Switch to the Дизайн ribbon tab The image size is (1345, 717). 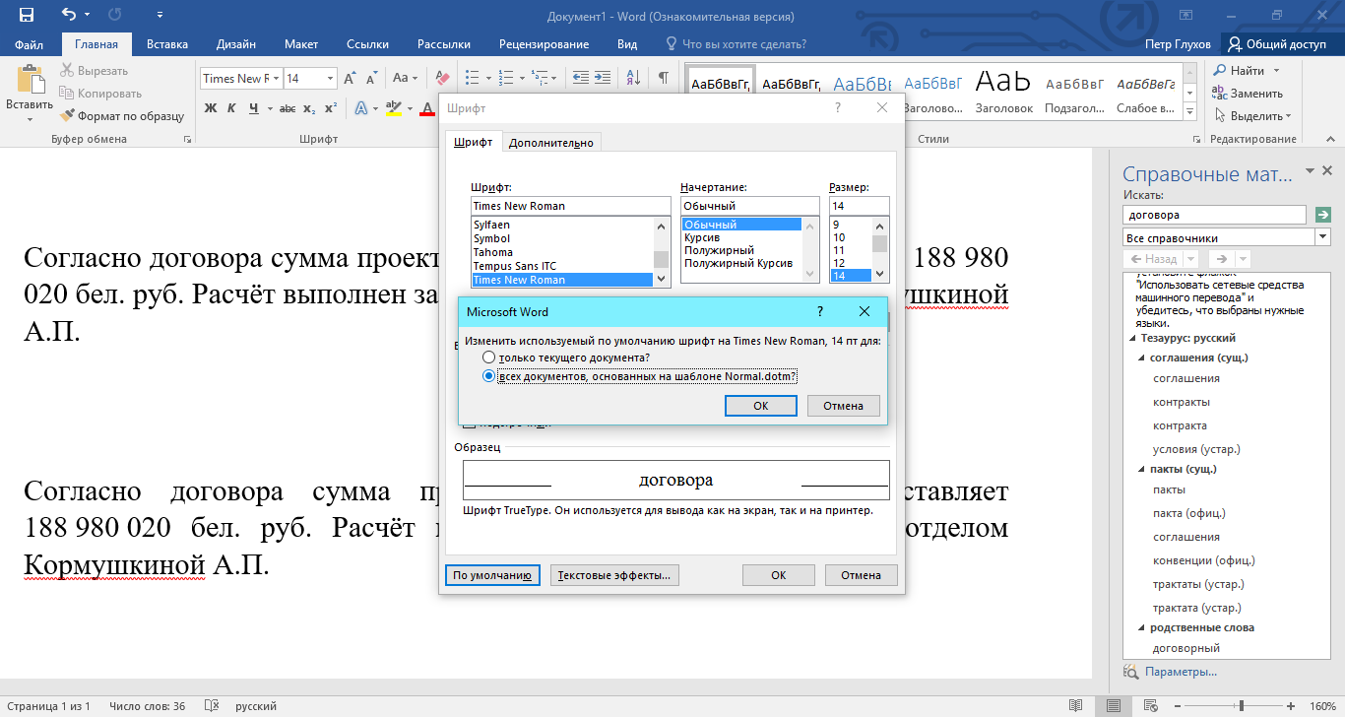tap(236, 44)
